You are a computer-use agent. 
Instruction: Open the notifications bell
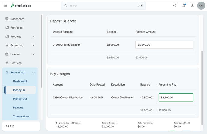pyautogui.click(x=184, y=5)
